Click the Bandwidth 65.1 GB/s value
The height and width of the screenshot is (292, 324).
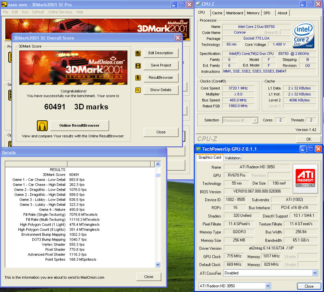coord(301,240)
